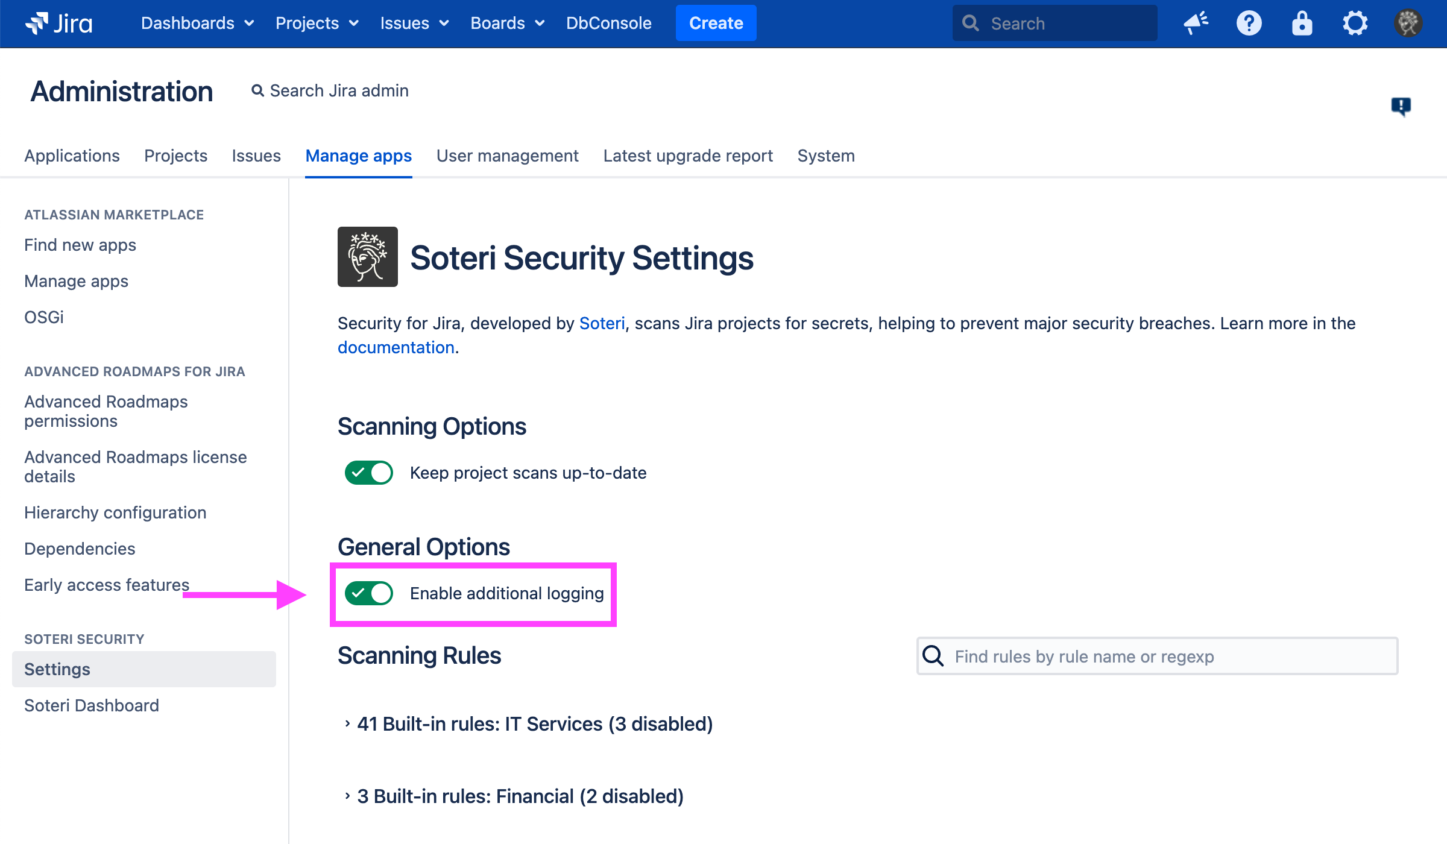Open the Boards dropdown menu

click(x=507, y=24)
